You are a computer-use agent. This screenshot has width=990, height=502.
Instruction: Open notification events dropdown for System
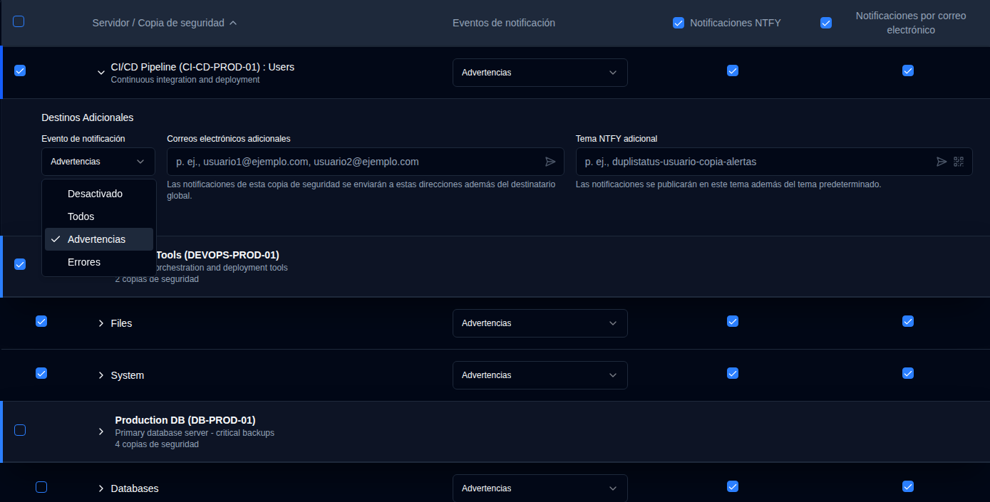(540, 375)
